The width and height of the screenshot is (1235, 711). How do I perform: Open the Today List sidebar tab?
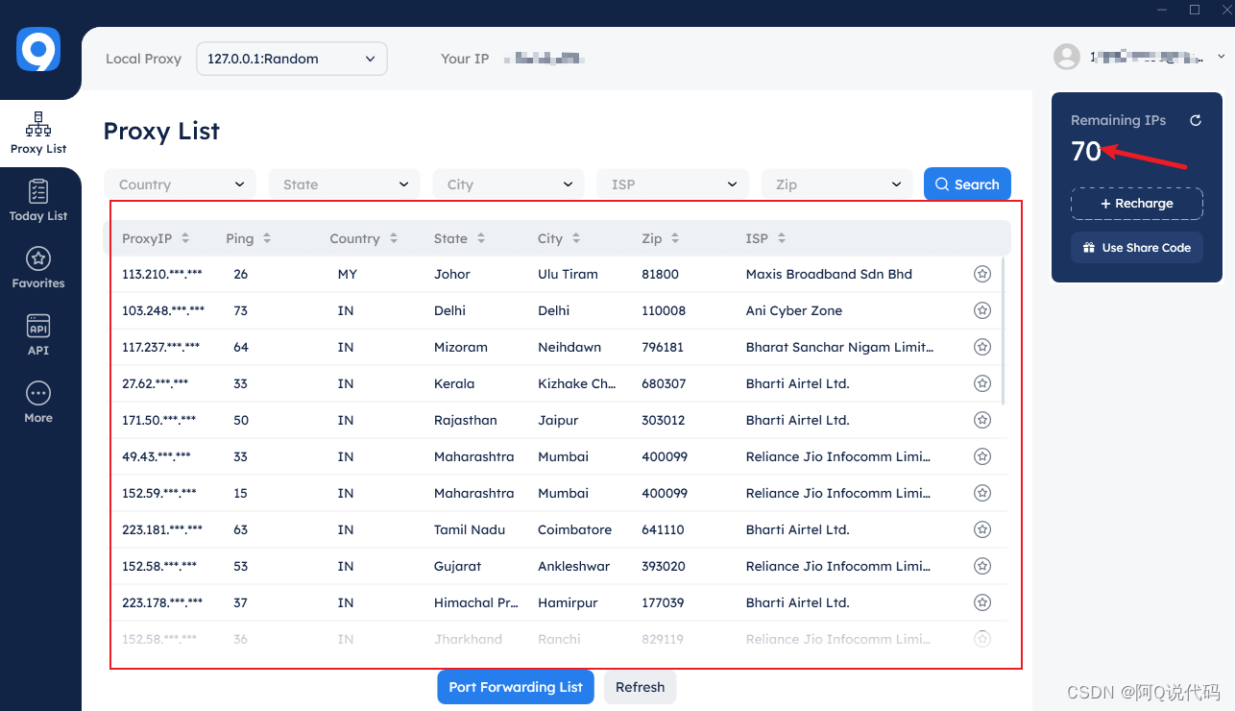(38, 201)
